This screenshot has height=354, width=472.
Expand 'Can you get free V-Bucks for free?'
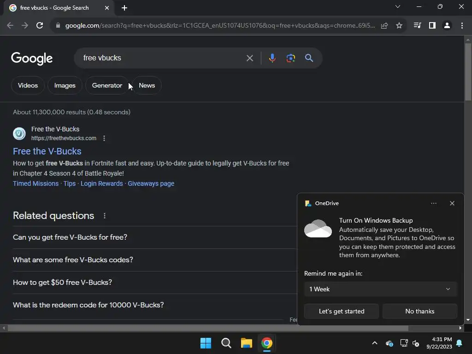pyautogui.click(x=155, y=237)
